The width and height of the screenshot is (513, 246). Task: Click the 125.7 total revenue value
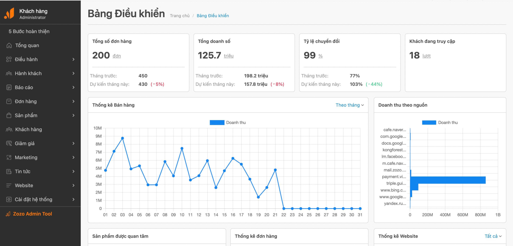[x=209, y=55]
